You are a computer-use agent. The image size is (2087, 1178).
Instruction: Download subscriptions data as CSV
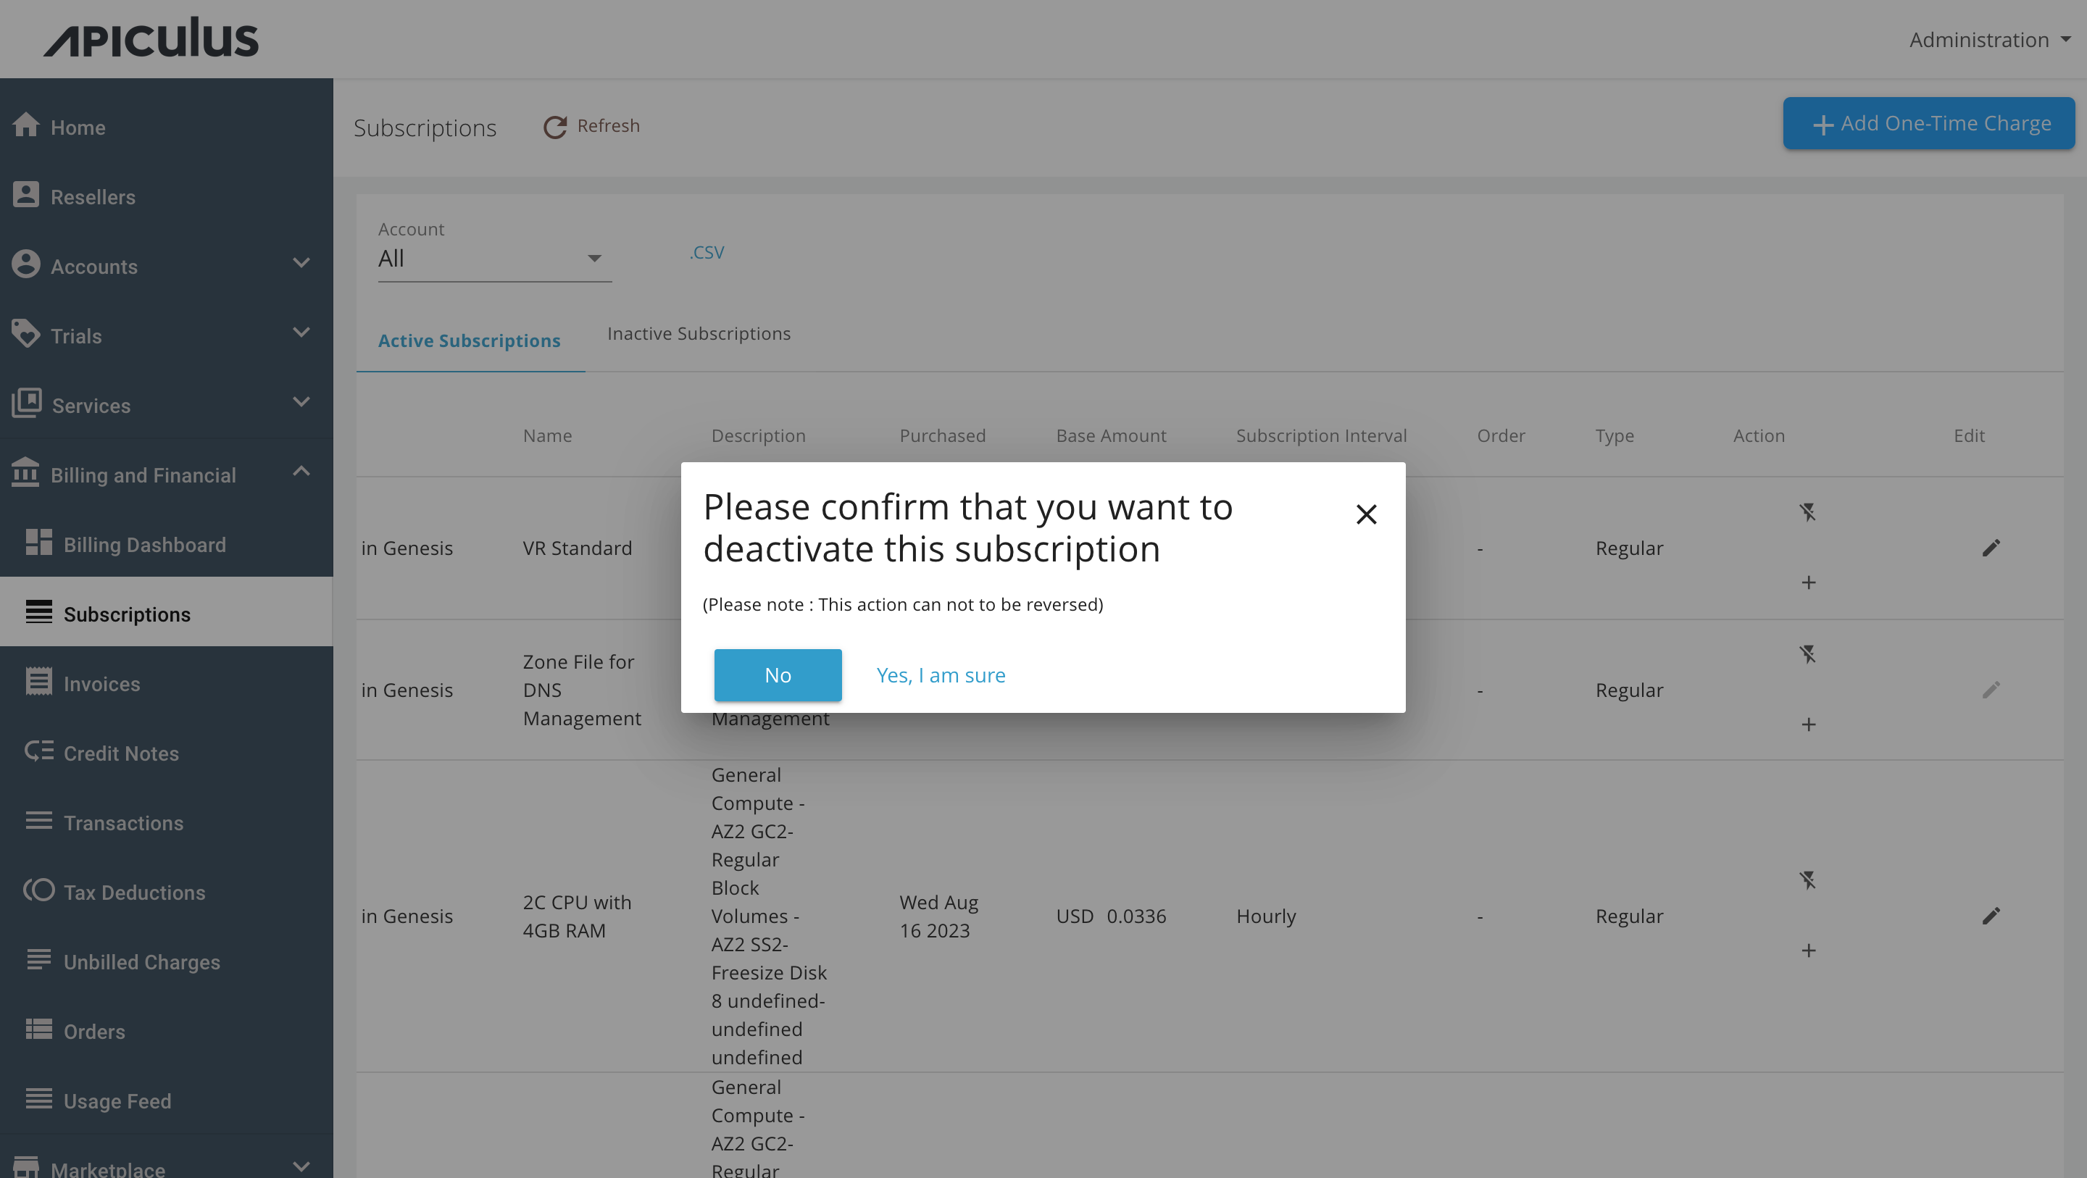(705, 252)
